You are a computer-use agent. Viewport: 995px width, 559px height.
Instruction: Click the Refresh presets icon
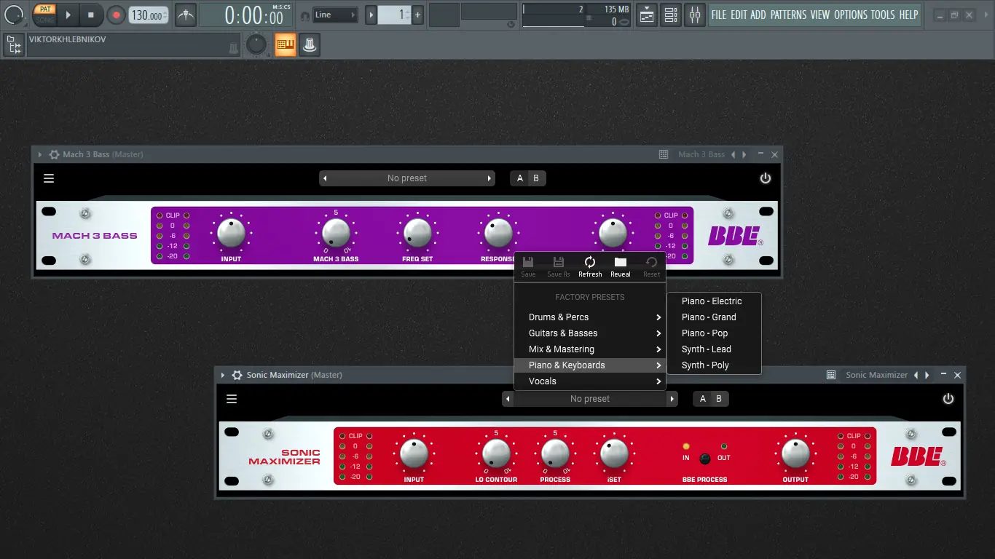[x=590, y=266]
